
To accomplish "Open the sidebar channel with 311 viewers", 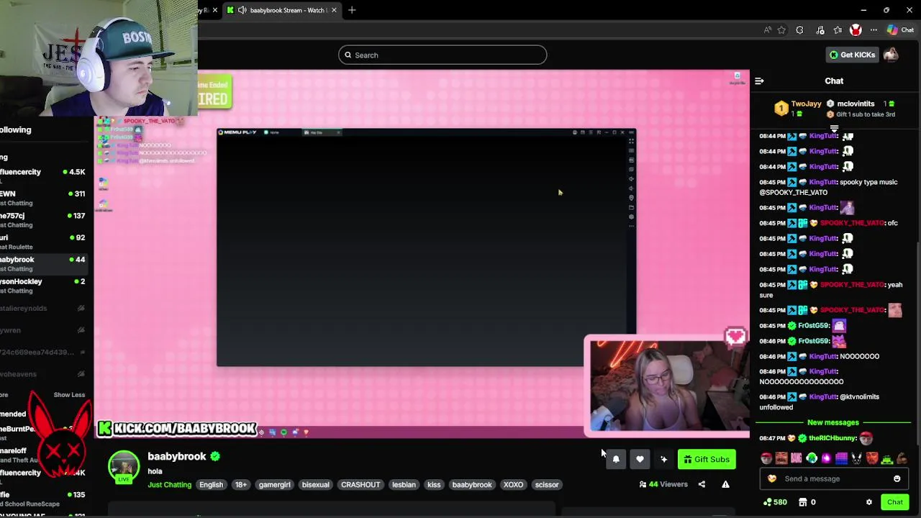I will point(43,198).
